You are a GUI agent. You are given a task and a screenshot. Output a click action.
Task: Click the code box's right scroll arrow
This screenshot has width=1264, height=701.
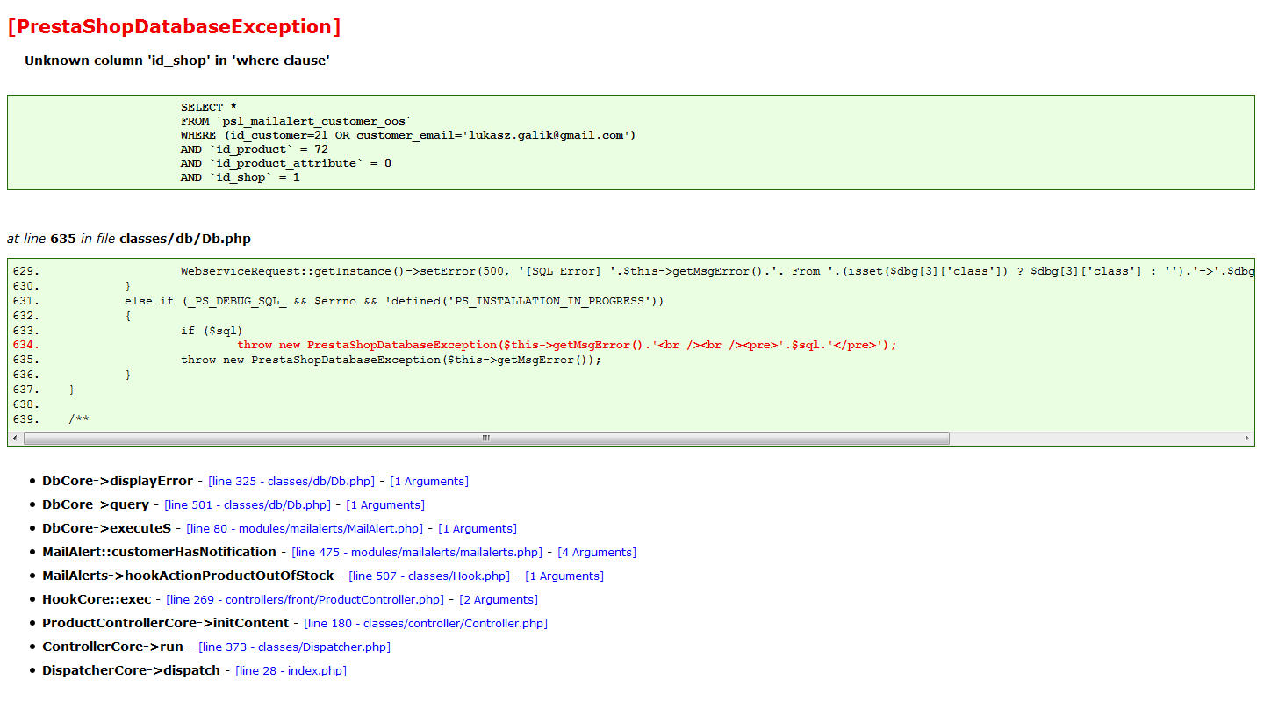coord(1246,438)
